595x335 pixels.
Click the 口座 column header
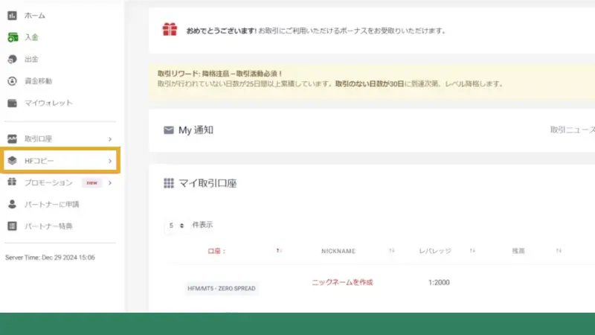coord(216,251)
